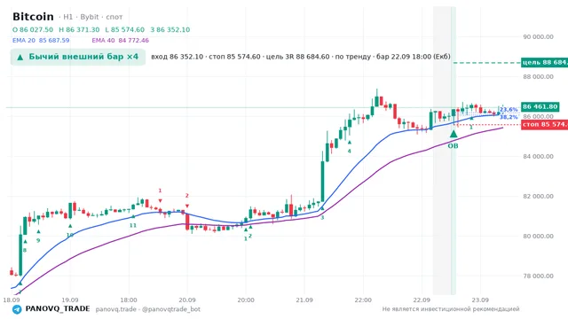Screen dimensions: 568x319
Task: Click the 88 000.00 price axis label
Action: coord(538,77)
